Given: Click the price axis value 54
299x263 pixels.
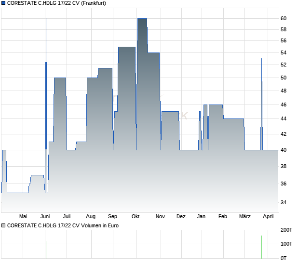Looking at the screenshot, I should click(284, 53).
